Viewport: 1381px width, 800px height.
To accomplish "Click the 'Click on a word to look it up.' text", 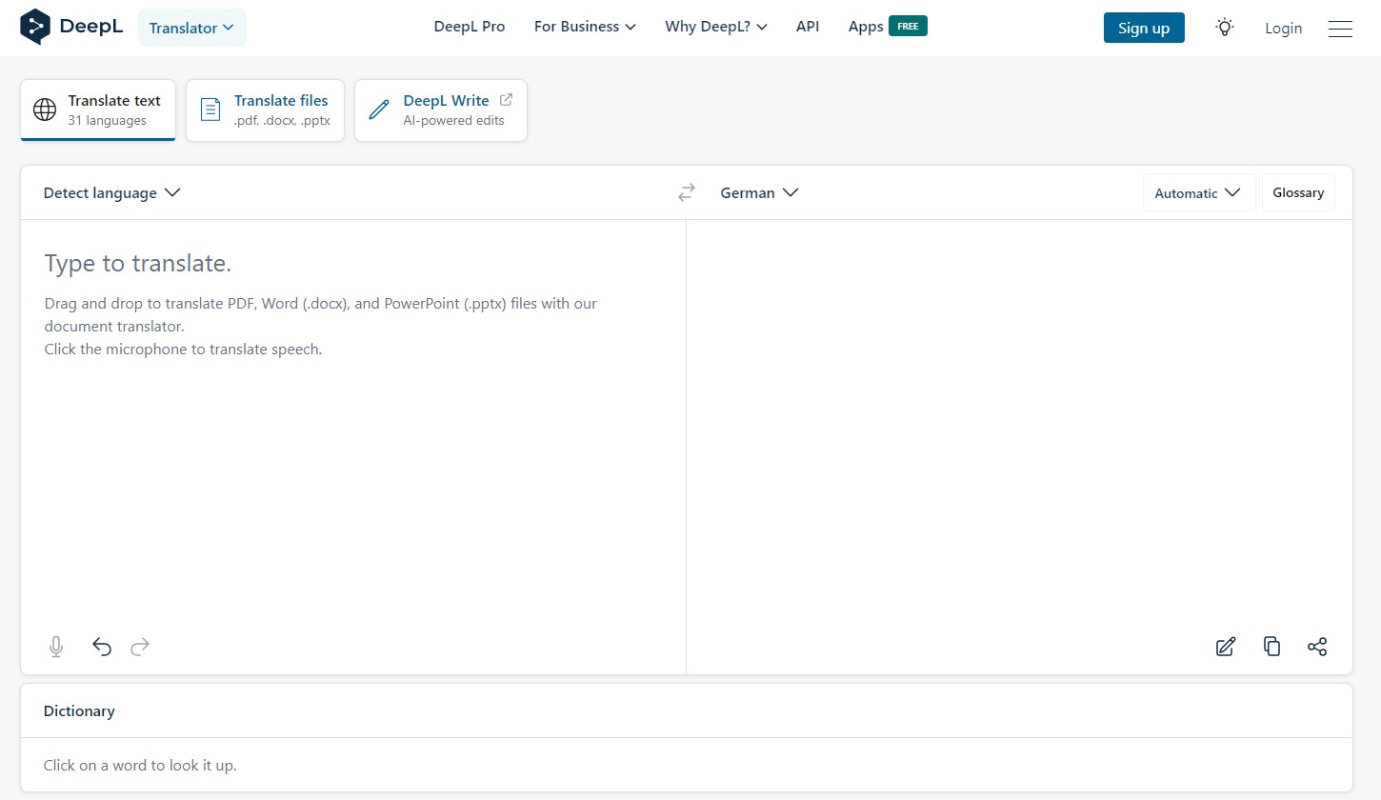I will pyautogui.click(x=140, y=765).
